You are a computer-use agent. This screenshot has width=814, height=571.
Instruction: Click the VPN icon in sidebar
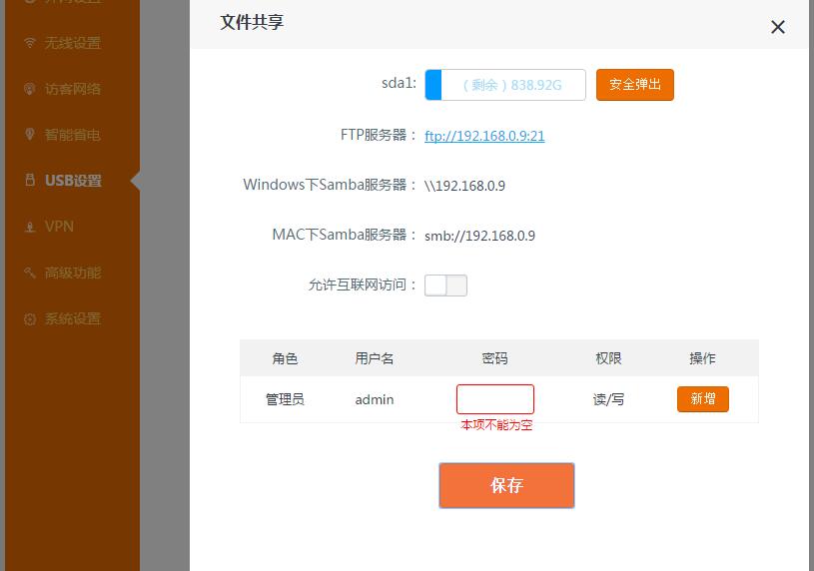30,227
